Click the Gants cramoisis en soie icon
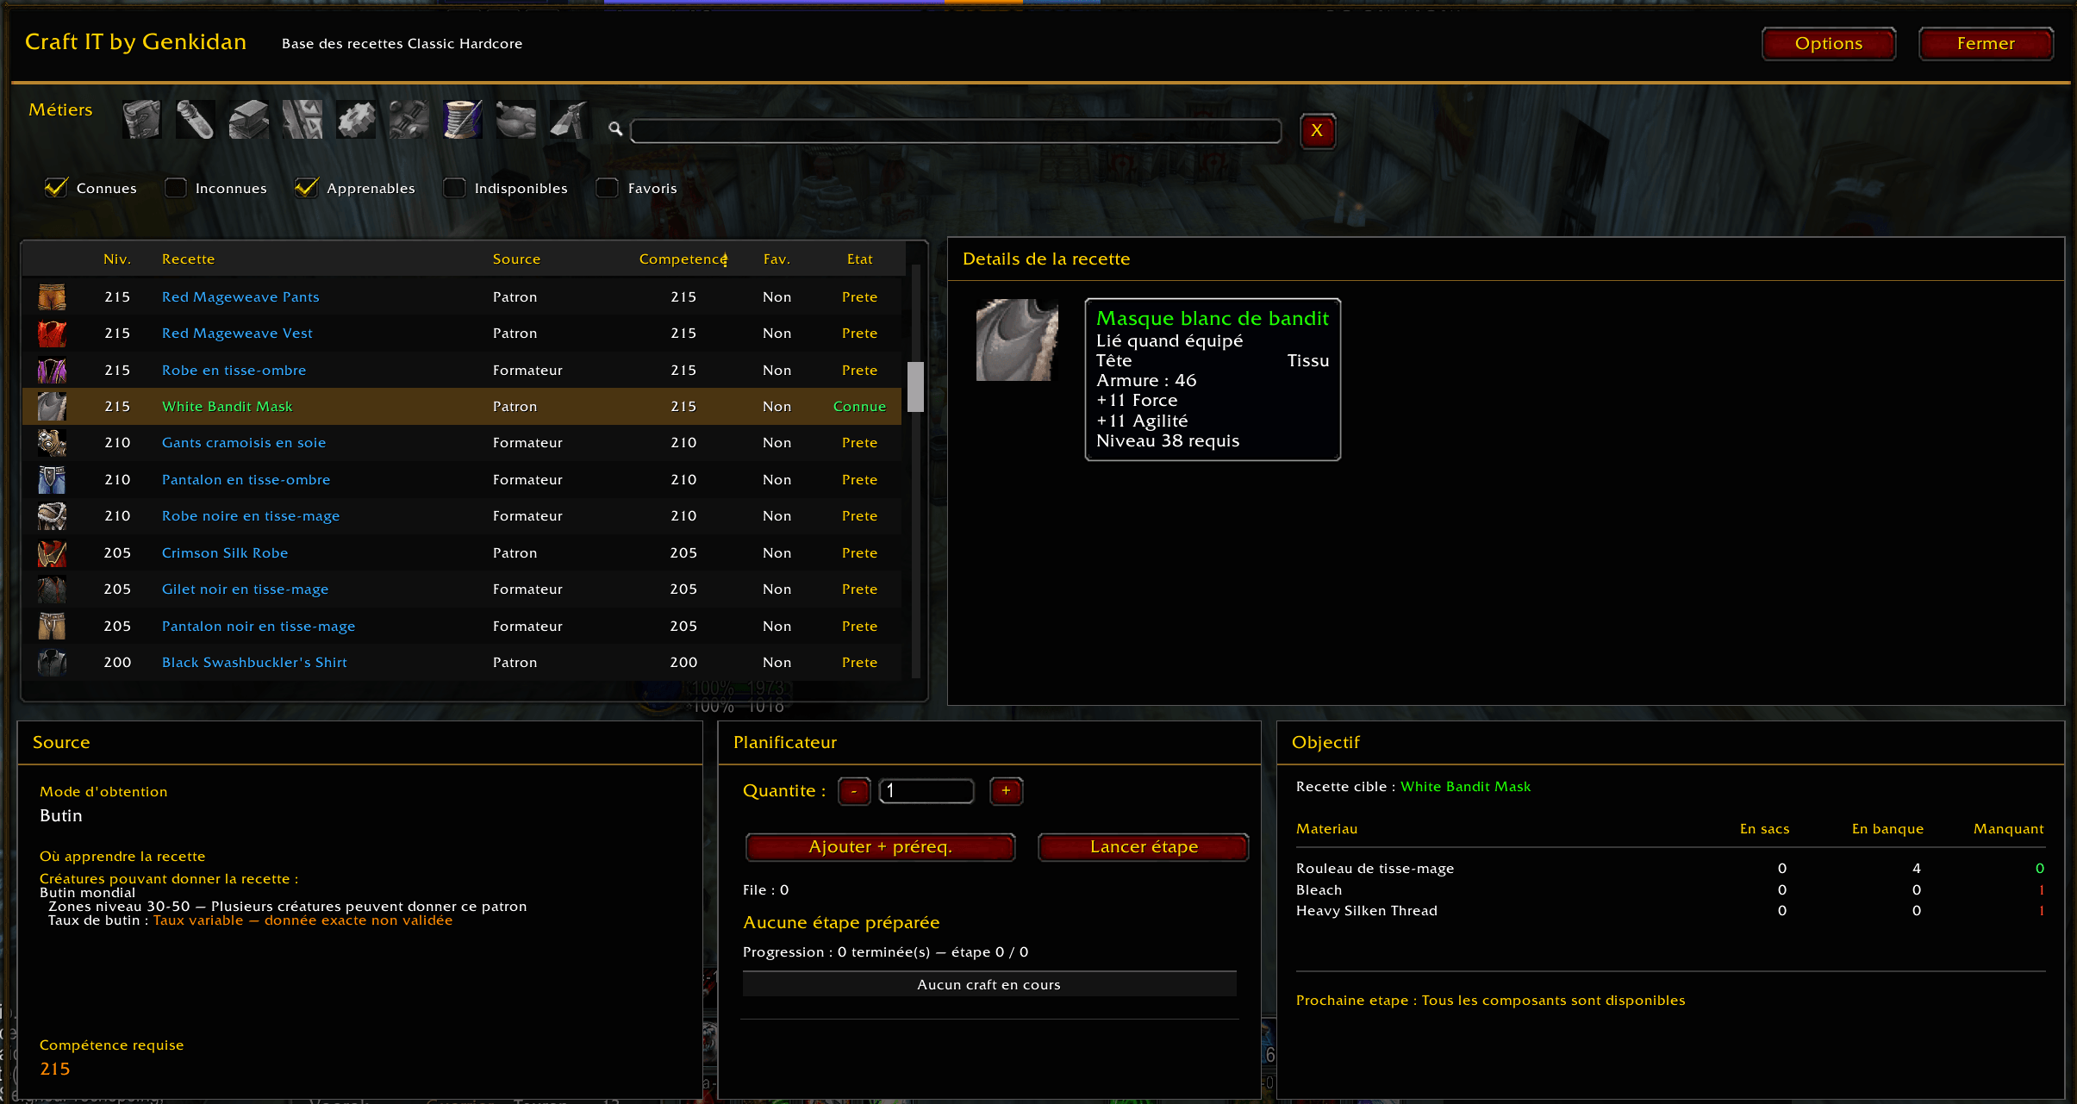 coord(52,443)
